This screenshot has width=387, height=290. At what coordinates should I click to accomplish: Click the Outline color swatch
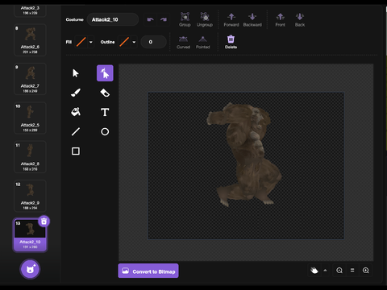click(x=124, y=42)
